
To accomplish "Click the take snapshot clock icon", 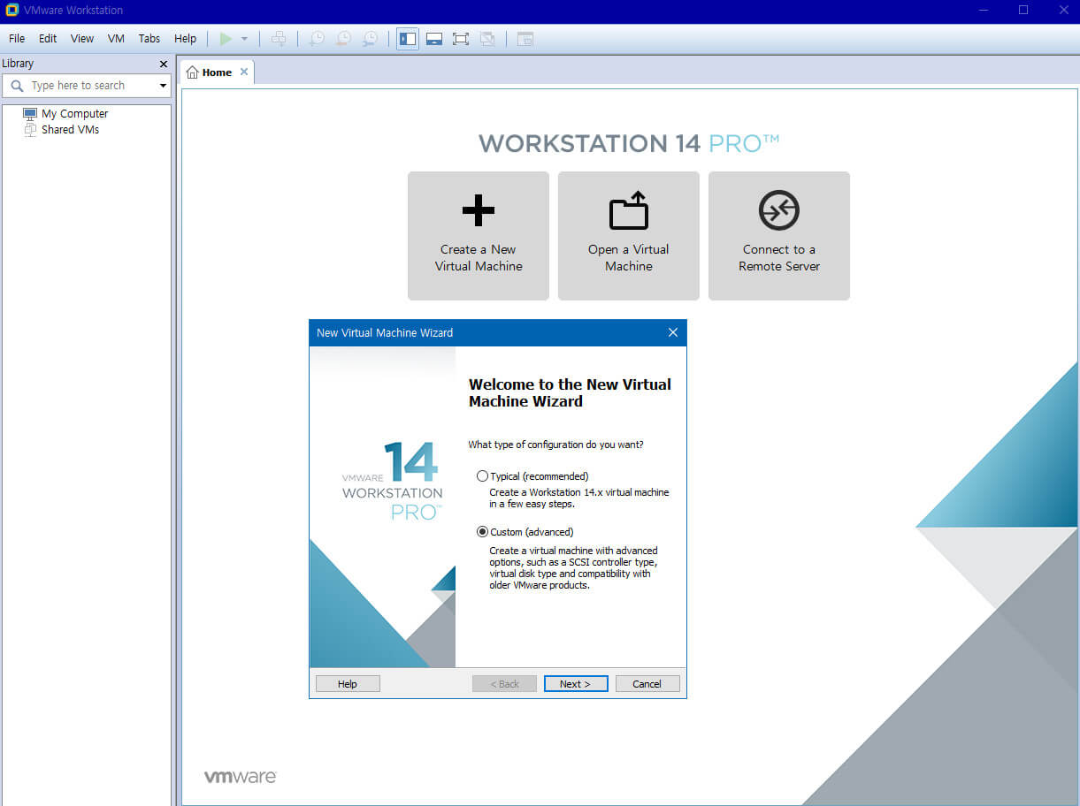I will point(316,39).
